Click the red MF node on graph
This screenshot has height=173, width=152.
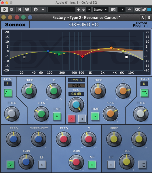[82, 57]
